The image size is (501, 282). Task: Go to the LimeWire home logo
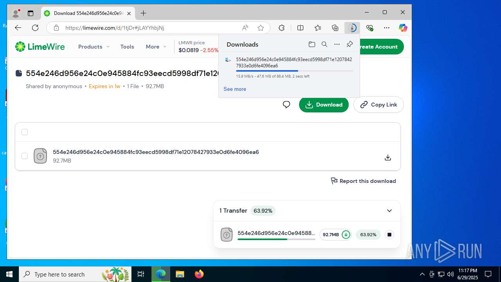(x=40, y=47)
